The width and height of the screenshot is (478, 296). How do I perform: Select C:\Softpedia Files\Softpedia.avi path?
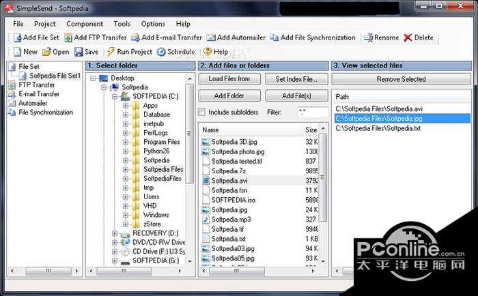[x=379, y=108]
